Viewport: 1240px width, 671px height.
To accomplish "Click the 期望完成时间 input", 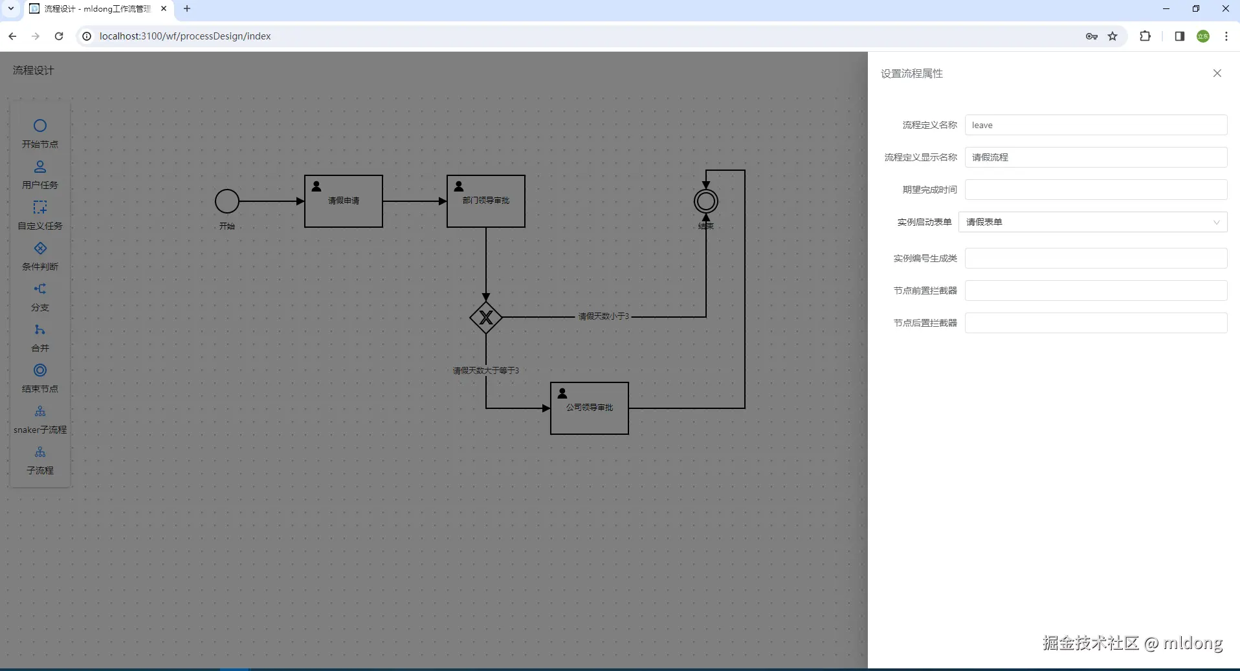I will tap(1096, 190).
